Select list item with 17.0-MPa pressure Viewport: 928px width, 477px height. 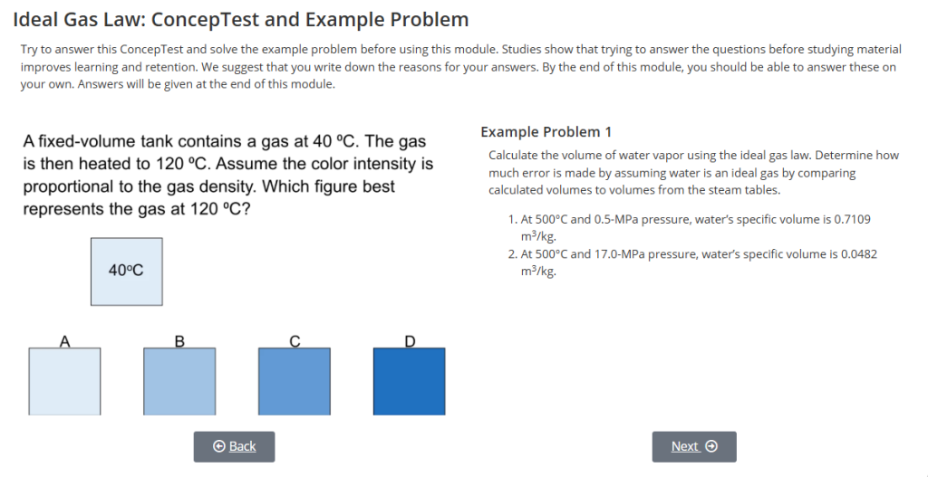coord(692,262)
